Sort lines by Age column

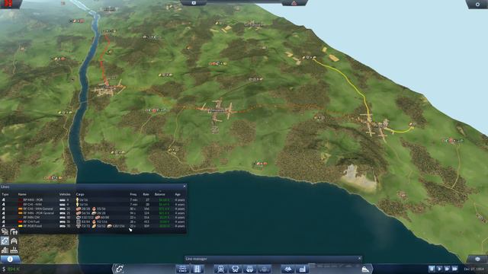point(178,194)
